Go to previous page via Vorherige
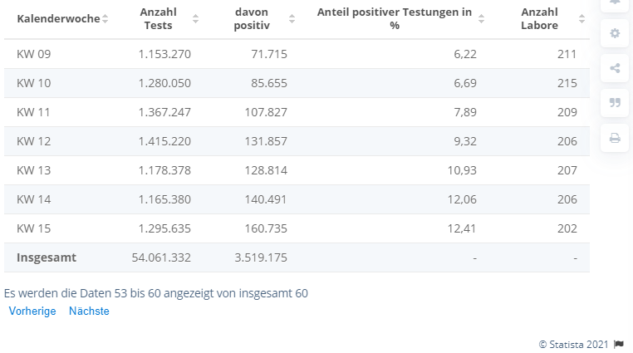 tap(32, 311)
